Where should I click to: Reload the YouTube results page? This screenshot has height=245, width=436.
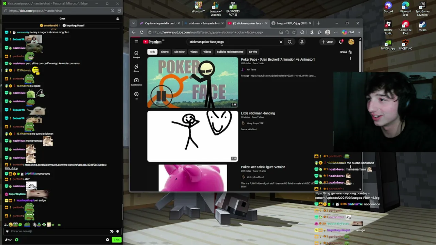[142, 32]
